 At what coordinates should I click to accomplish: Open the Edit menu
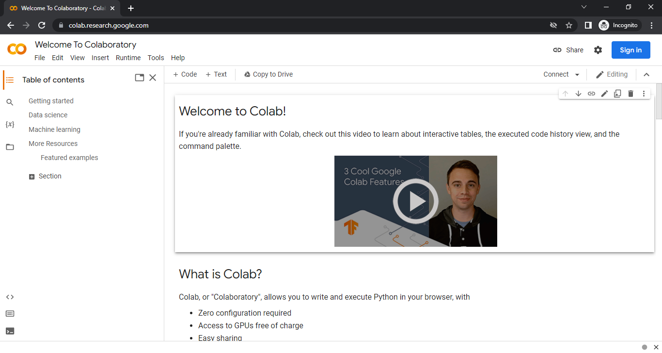pos(58,58)
